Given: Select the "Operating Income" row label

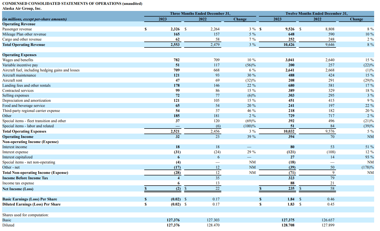Looking at the screenshot, I should tap(18, 137).
